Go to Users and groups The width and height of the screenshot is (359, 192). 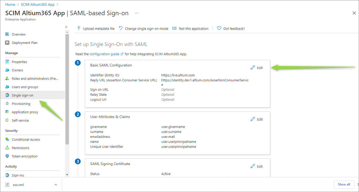click(25, 87)
